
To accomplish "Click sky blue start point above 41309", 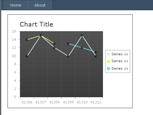I will pos(68,43).
